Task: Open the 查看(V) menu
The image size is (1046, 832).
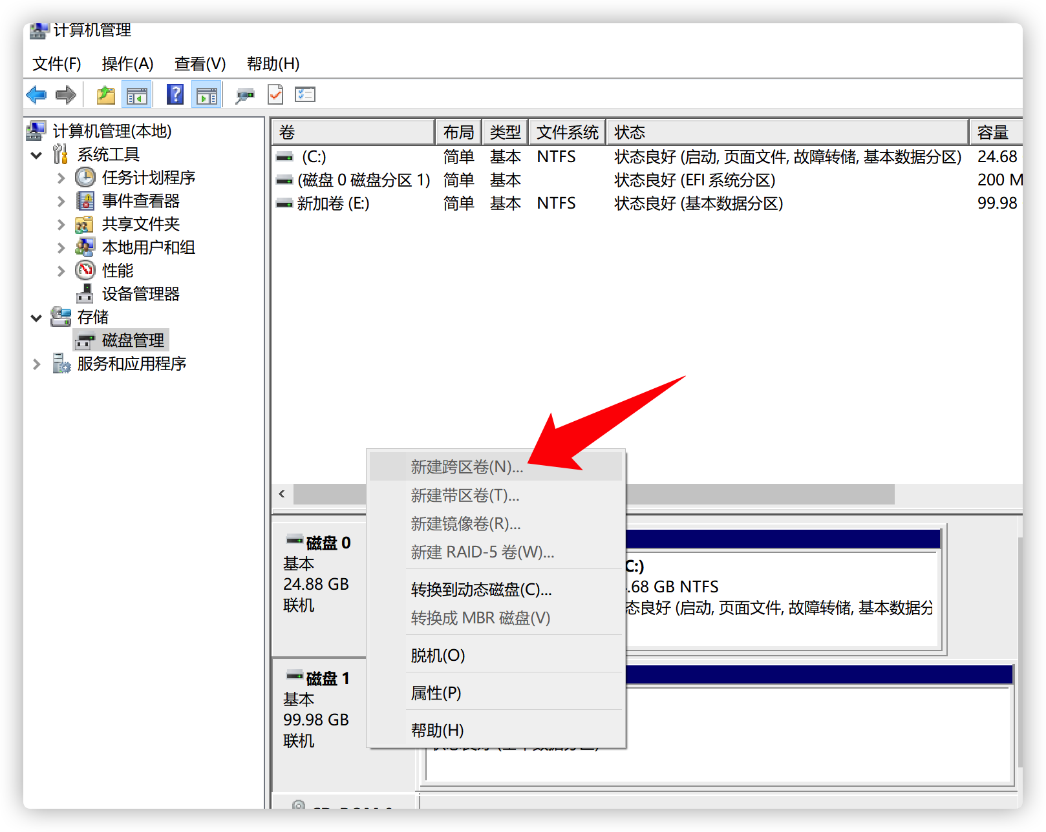Action: [200, 64]
